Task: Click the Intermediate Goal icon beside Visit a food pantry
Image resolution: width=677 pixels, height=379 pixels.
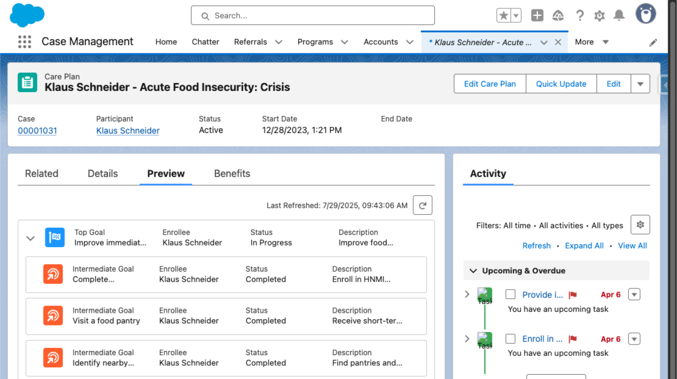Action: tap(54, 315)
